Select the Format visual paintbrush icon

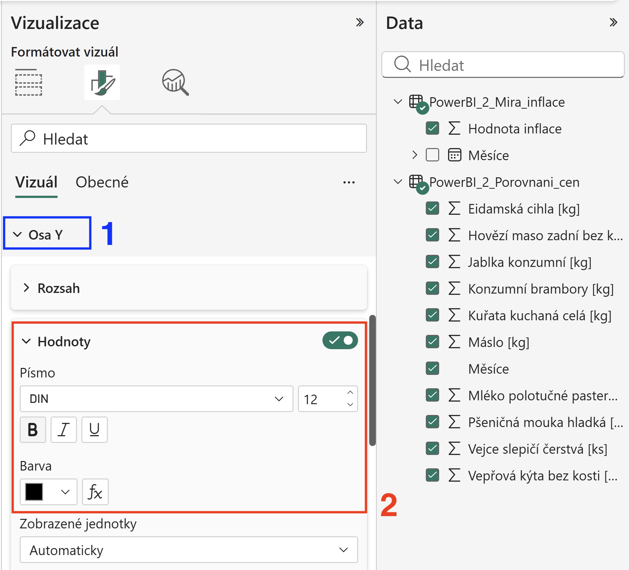point(102,82)
